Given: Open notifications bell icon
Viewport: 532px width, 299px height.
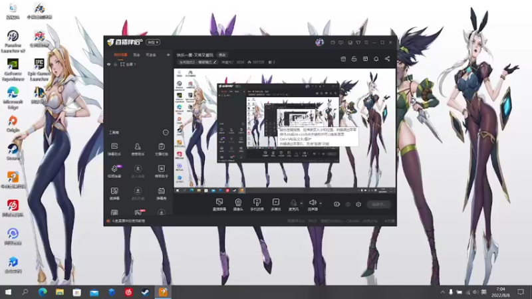Looking at the screenshot, I should pyautogui.click(x=376, y=59).
